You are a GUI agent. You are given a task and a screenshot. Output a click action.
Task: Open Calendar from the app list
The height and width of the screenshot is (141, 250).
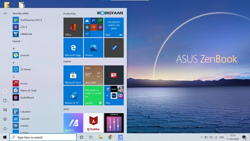point(21,119)
